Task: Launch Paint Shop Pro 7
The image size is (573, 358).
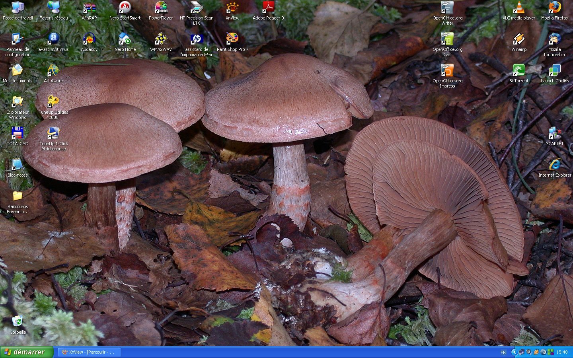Action: coord(232,42)
